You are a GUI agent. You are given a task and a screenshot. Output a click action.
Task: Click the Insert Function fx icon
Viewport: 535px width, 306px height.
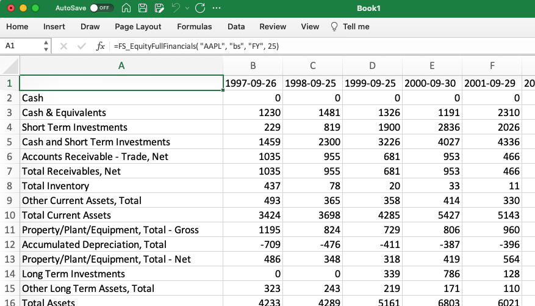coord(100,46)
